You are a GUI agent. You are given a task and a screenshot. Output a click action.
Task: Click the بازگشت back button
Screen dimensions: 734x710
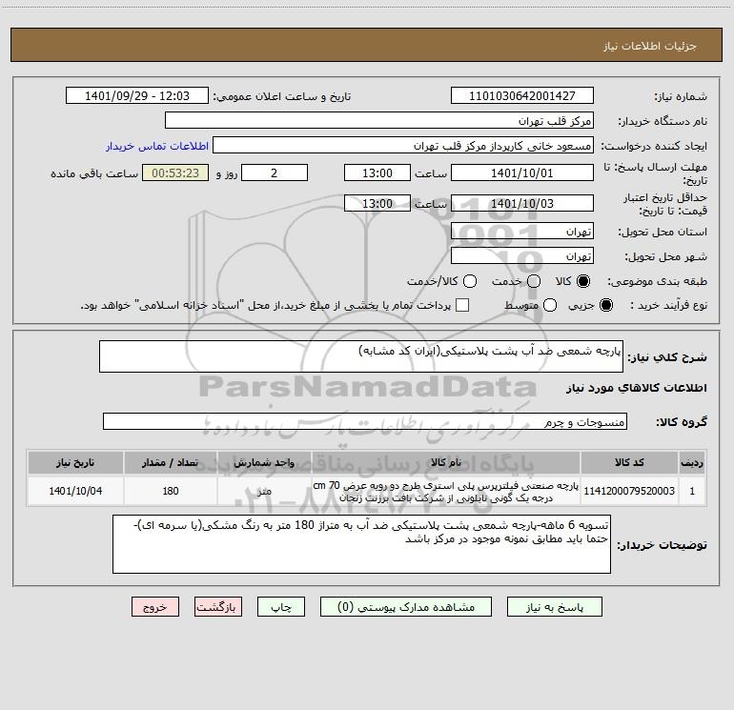(218, 607)
